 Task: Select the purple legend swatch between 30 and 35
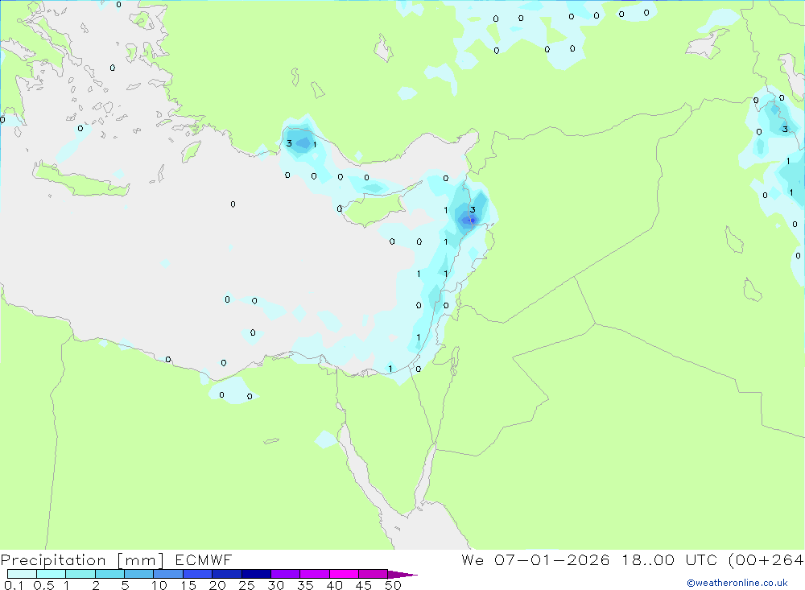[x=285, y=575]
